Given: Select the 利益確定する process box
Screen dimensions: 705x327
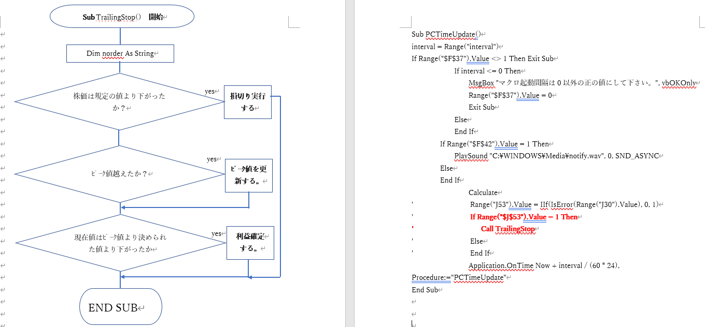Looking at the screenshot, I should point(250,242).
